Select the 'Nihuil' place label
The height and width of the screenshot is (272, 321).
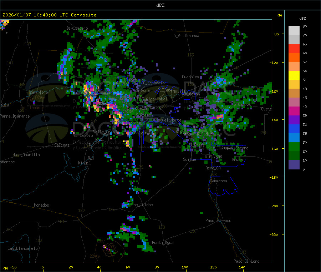click(x=84, y=163)
